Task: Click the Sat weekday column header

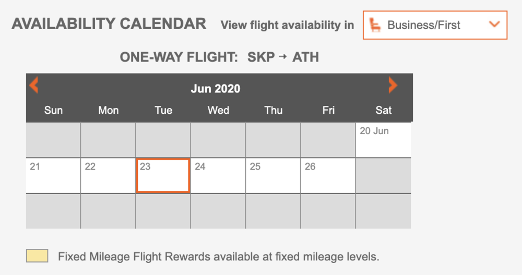Action: 383,110
